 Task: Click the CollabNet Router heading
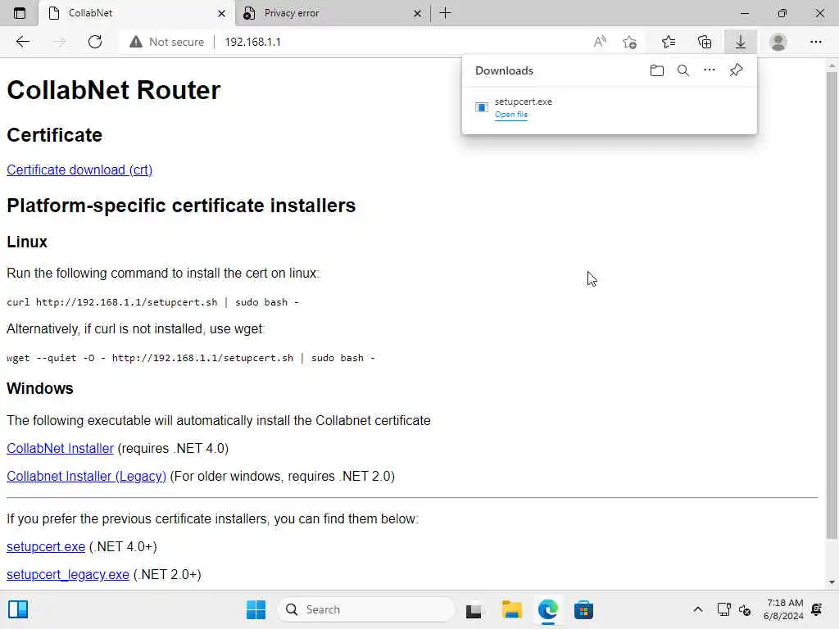(x=113, y=90)
